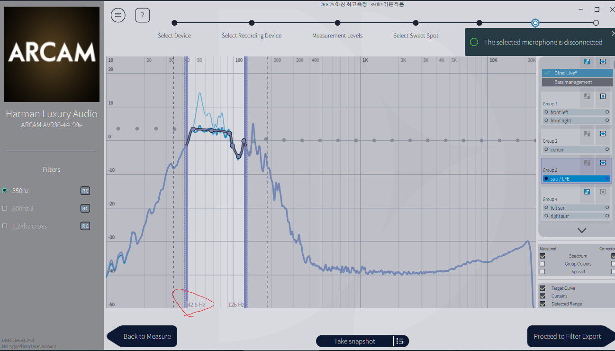Toggle Measured Group Colours checkbox

click(x=543, y=264)
